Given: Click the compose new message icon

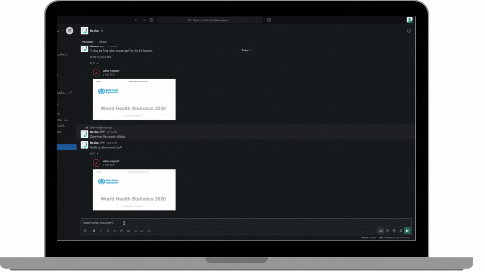Looking at the screenshot, I should [69, 31].
